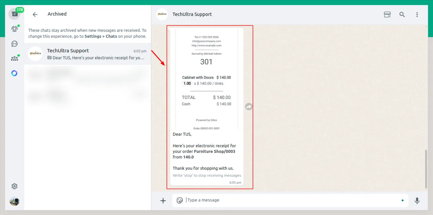Image resolution: width=433 pixels, height=215 pixels.
Task: Forward the receipt message
Action: tap(249, 107)
